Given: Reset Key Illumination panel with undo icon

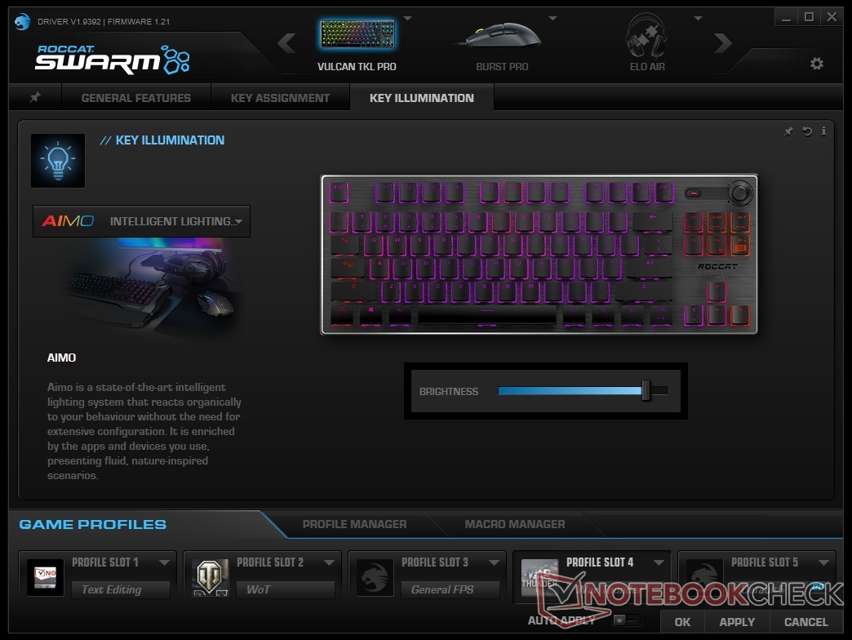Looking at the screenshot, I should 807,131.
